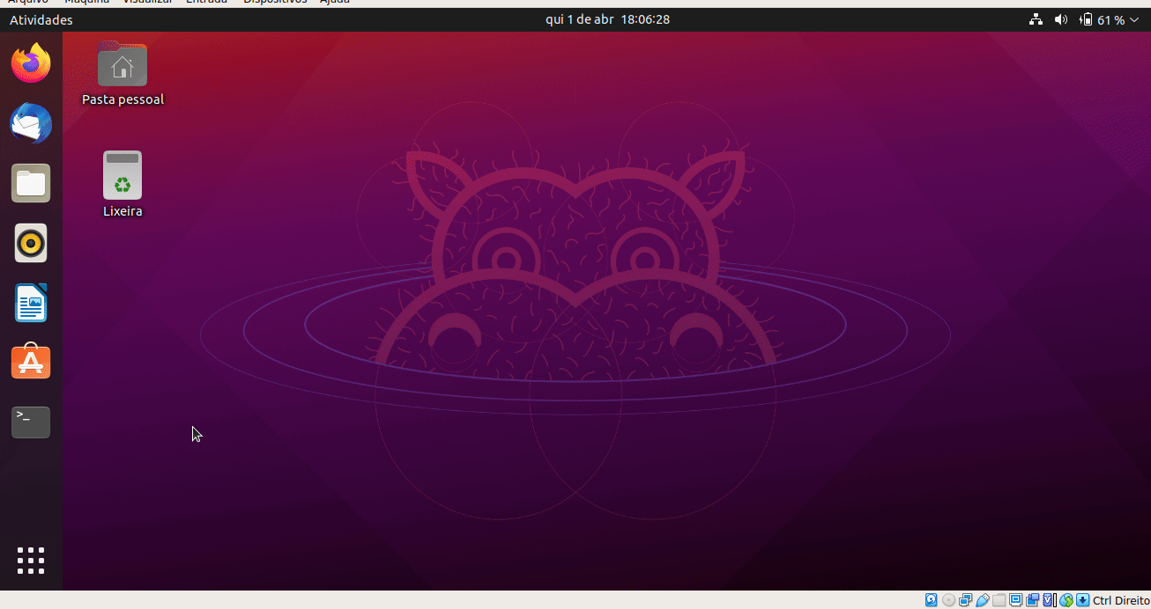This screenshot has width=1151, height=609.
Task: Click VirtualBox keyboard capture arrow icon
Action: pos(1082,600)
